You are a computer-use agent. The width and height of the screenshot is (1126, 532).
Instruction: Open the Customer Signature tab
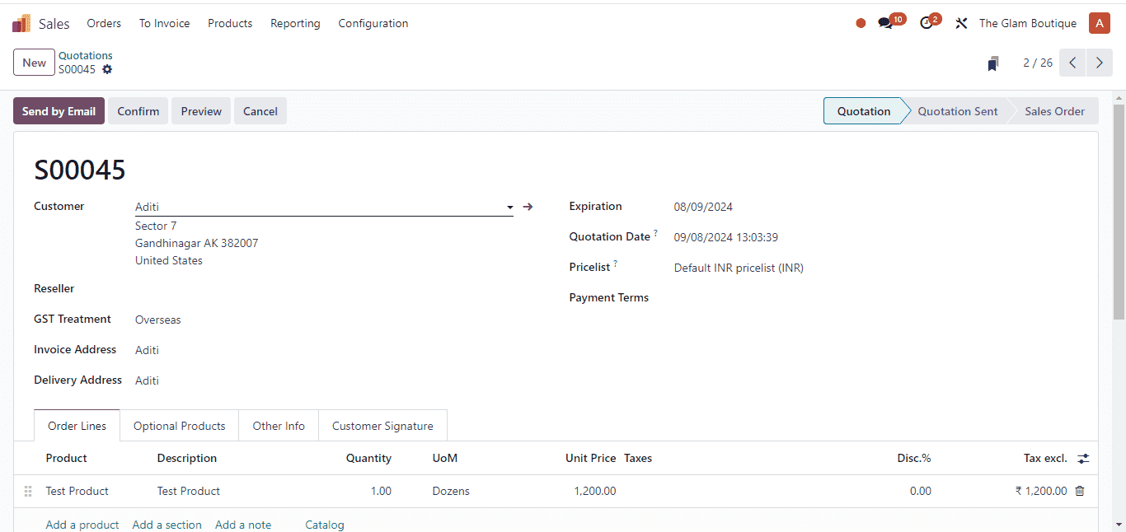pos(382,426)
